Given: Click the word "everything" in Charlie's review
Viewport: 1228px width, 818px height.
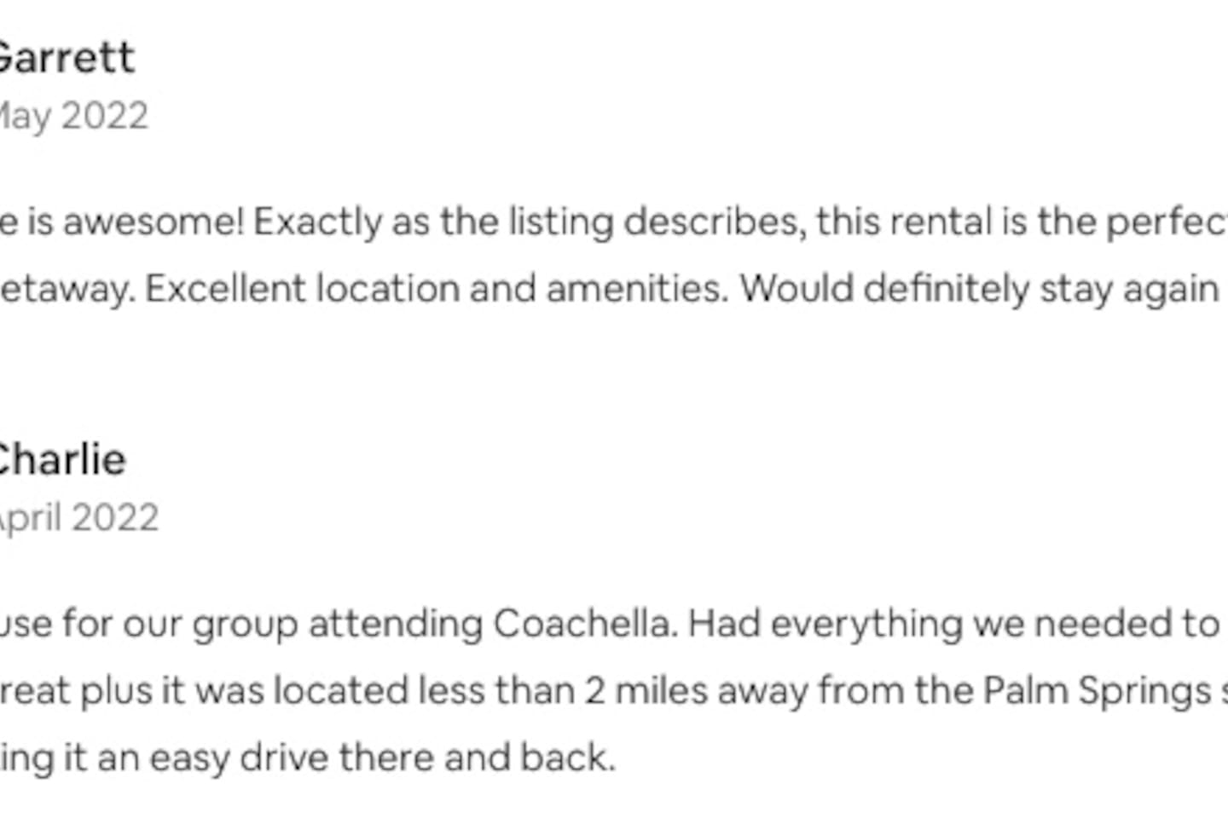Looking at the screenshot, I should (866, 624).
